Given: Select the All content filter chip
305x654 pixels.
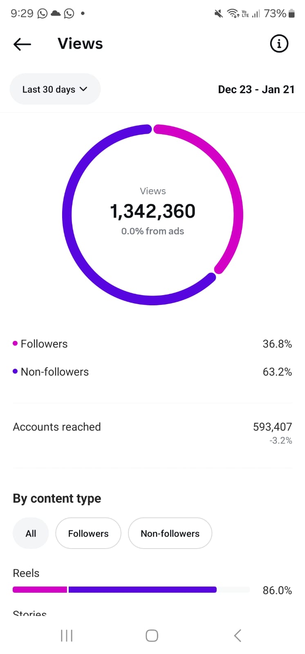Looking at the screenshot, I should pyautogui.click(x=31, y=533).
